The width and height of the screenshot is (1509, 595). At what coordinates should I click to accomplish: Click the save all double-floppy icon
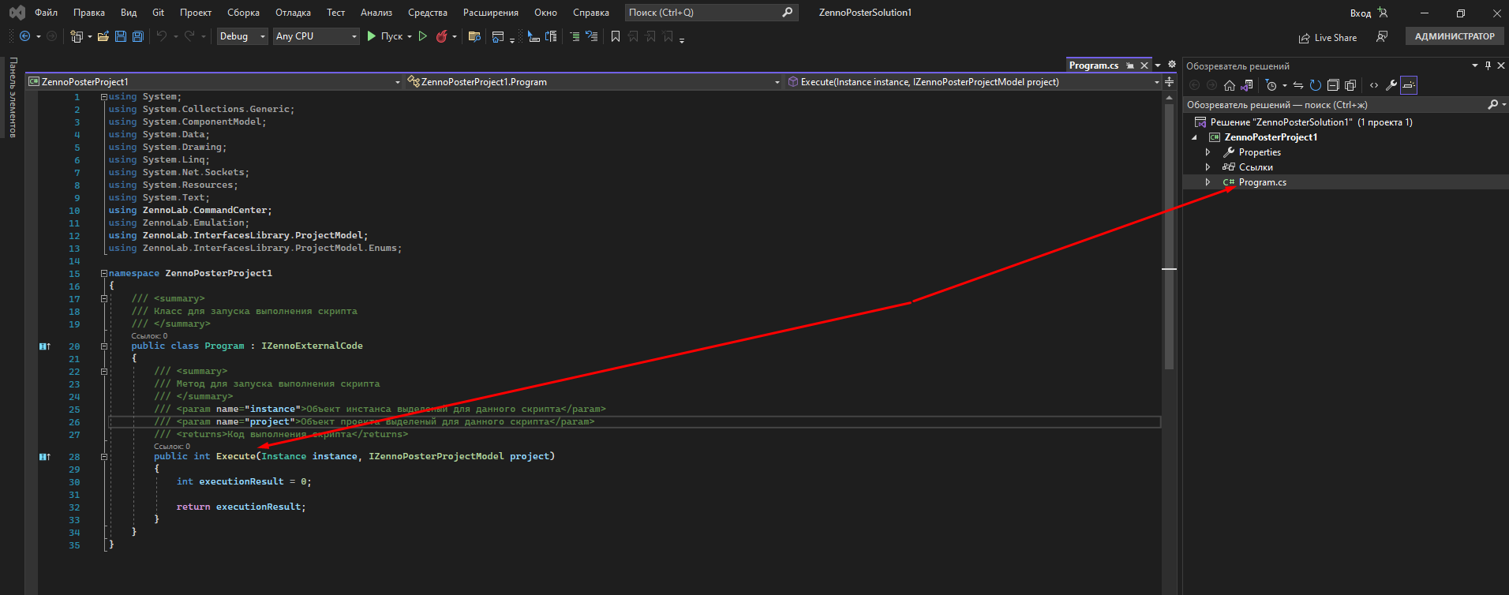click(138, 36)
